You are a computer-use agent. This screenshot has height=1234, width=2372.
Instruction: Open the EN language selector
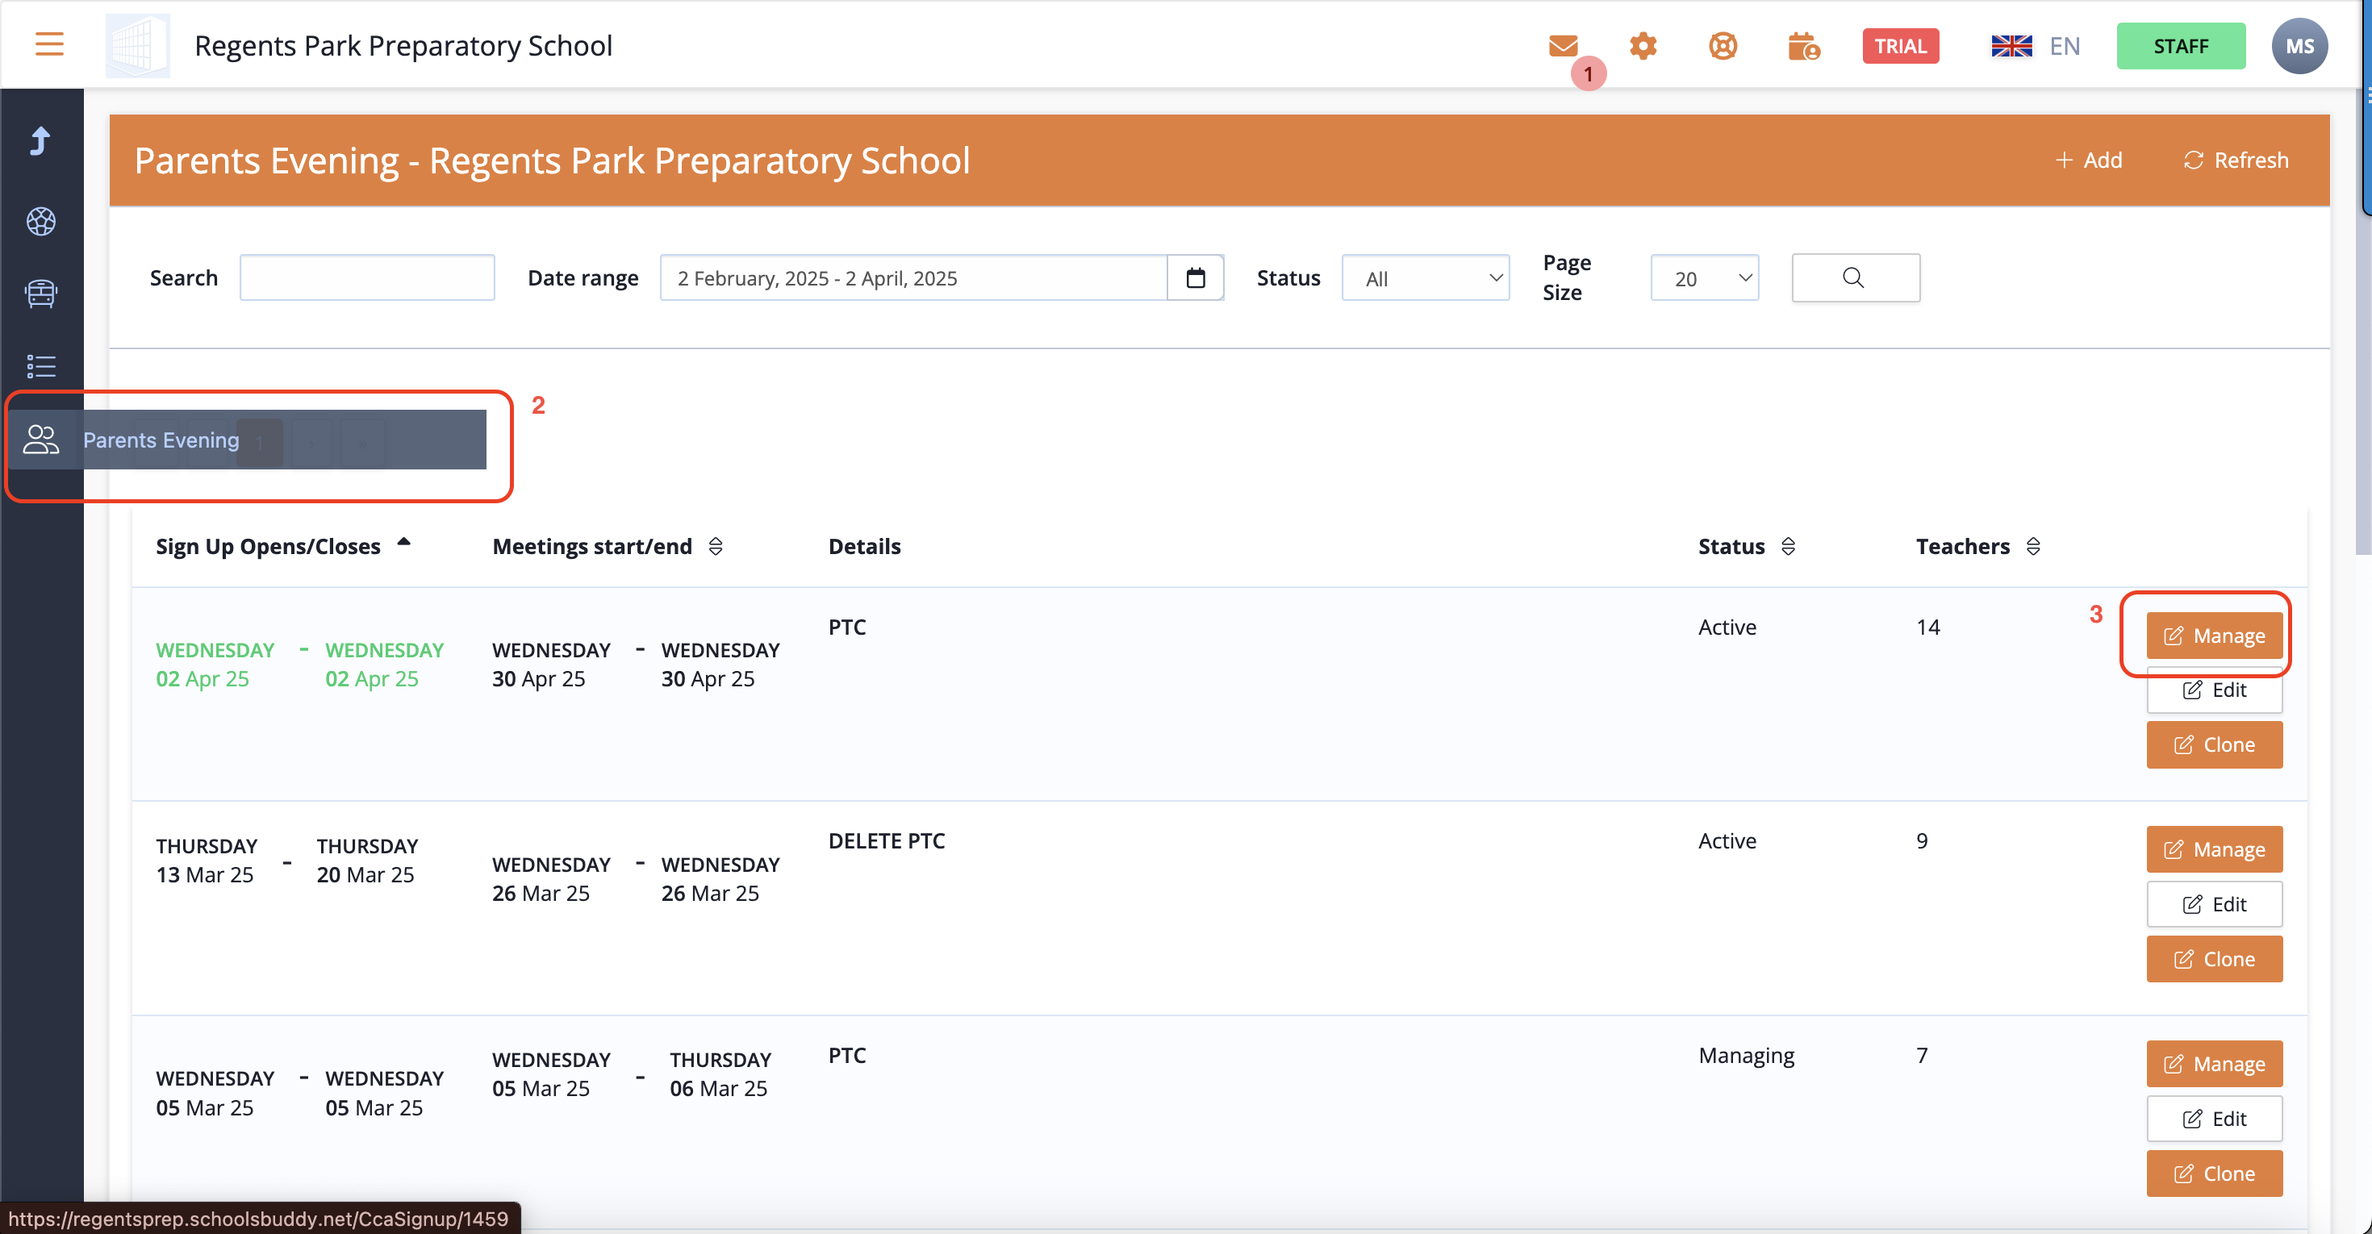pyautogui.click(x=2035, y=46)
